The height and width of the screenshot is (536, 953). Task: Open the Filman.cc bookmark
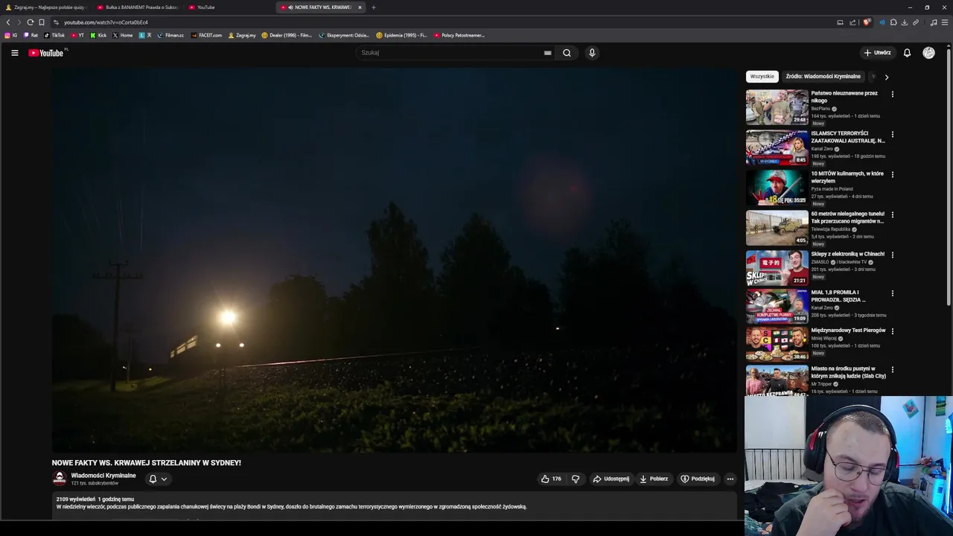click(170, 35)
